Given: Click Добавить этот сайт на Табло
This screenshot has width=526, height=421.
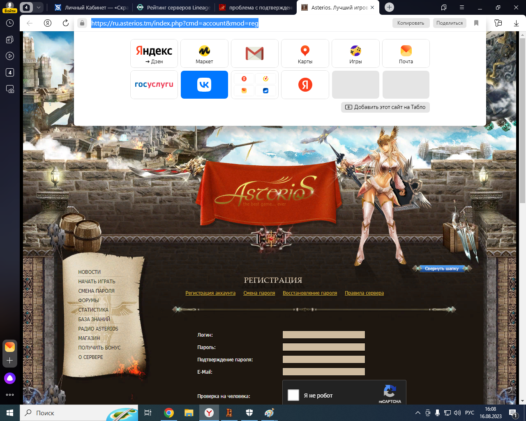Looking at the screenshot, I should [x=385, y=107].
